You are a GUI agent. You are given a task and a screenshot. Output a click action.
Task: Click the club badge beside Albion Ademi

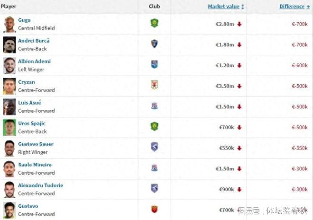154,64
